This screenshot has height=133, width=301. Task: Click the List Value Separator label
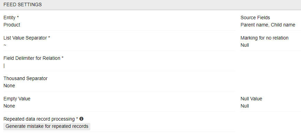pyautogui.click(x=27, y=38)
